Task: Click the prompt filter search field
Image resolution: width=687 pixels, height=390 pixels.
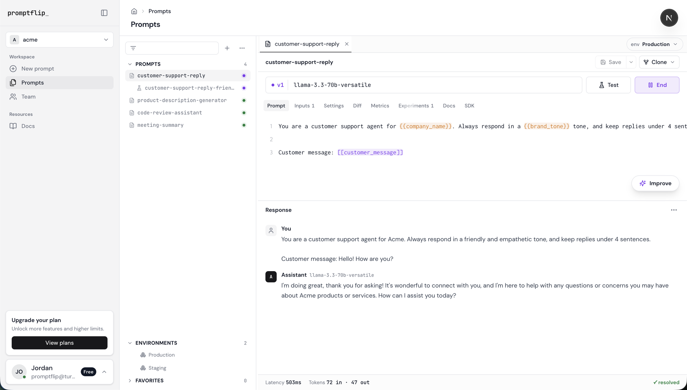Action: (x=172, y=48)
